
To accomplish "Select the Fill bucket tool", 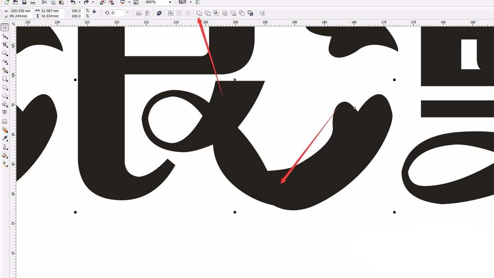I will tap(4, 155).
